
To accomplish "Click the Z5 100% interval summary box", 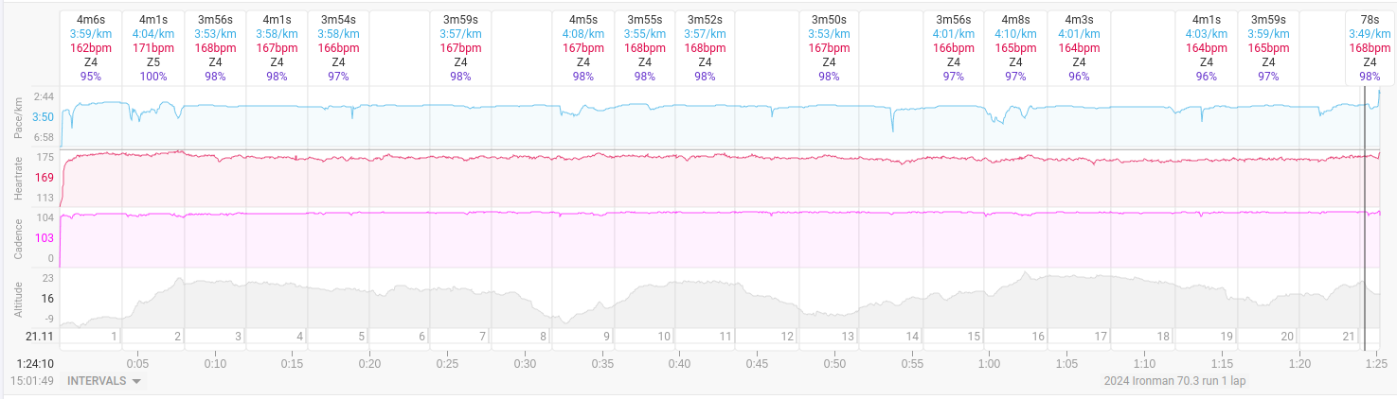I will 153,47.
